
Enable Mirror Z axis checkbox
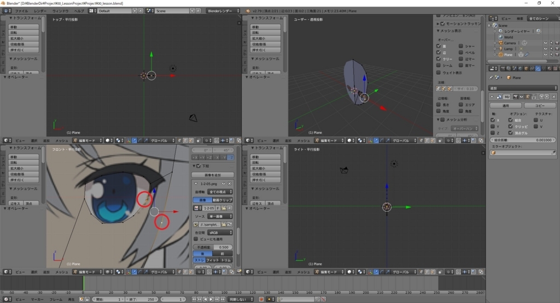[493, 133]
